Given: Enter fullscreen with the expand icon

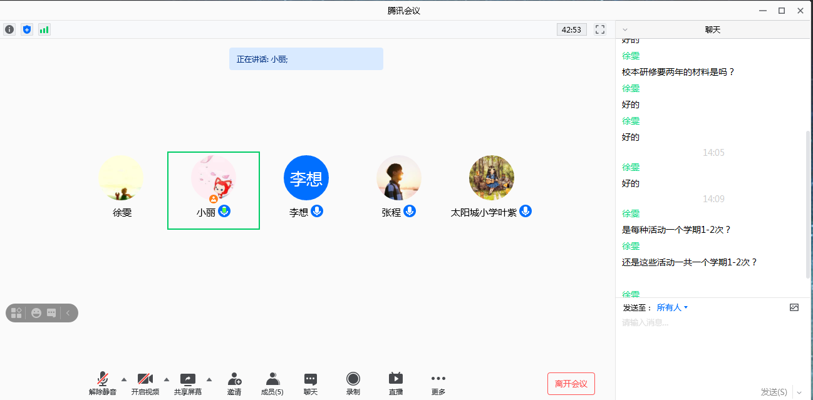Looking at the screenshot, I should 600,29.
